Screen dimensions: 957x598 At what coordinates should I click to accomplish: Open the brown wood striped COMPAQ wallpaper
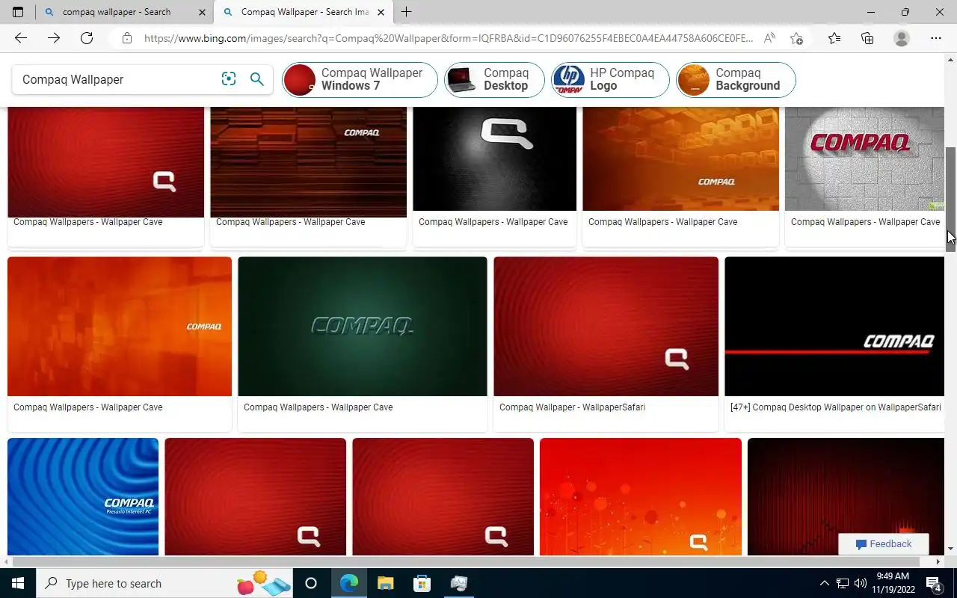pyautogui.click(x=308, y=161)
